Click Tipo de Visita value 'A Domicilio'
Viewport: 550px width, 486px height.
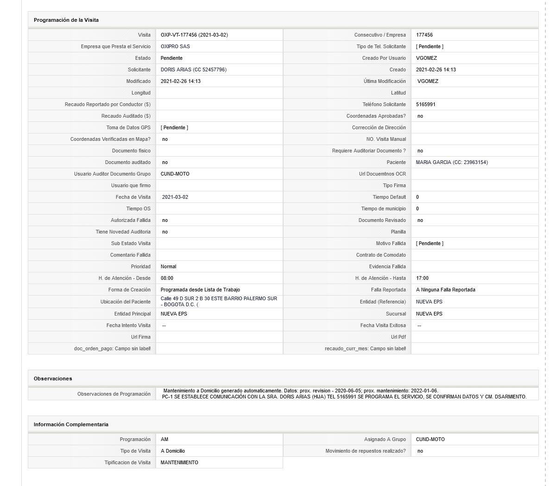(173, 451)
